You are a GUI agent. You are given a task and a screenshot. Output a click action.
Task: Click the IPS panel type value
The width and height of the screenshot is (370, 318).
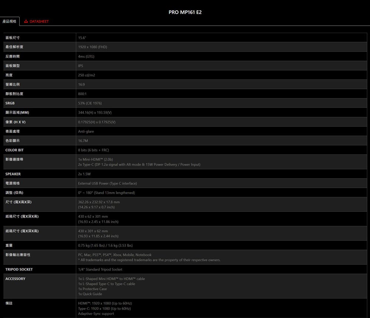coord(81,66)
